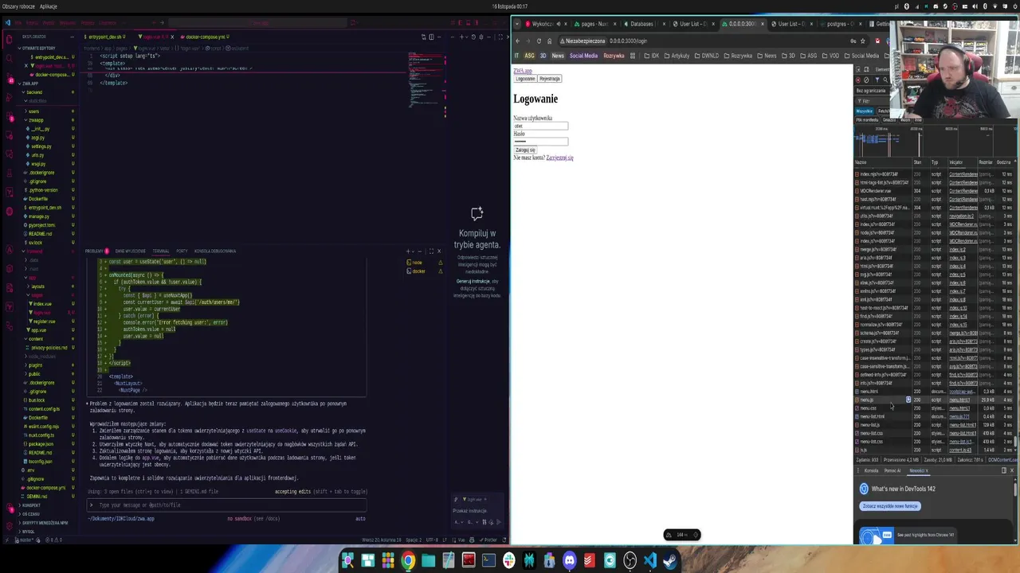This screenshot has width=1020, height=573.
Task: Close the VS Code bottom panel
Action: (x=439, y=251)
